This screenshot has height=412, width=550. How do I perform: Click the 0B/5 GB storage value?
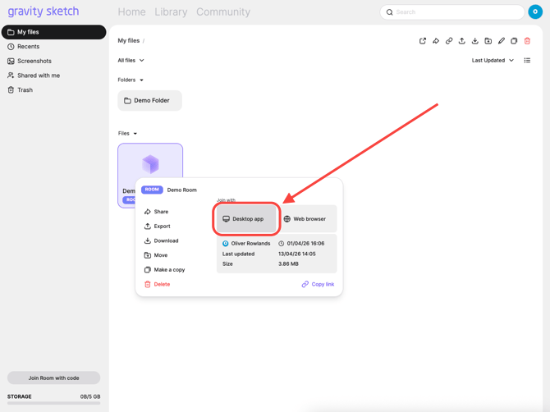[90, 396]
